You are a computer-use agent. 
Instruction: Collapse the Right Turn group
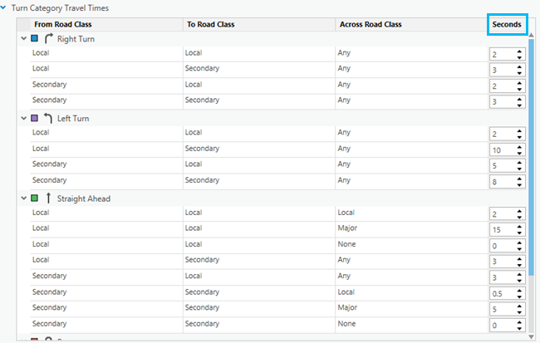23,38
